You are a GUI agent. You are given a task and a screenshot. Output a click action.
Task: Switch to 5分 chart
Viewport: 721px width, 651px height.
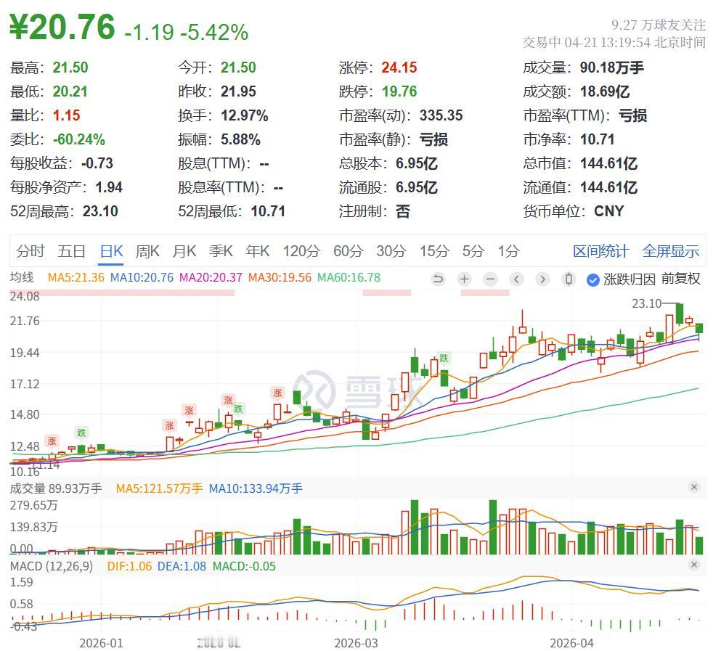pyautogui.click(x=473, y=251)
